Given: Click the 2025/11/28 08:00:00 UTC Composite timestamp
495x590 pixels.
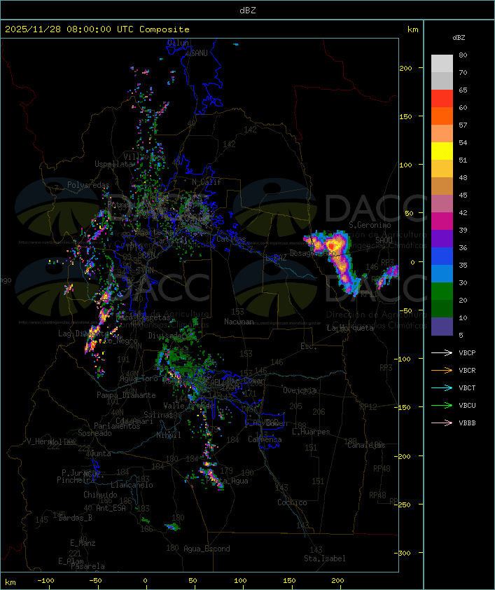Looking at the screenshot, I should (x=97, y=29).
